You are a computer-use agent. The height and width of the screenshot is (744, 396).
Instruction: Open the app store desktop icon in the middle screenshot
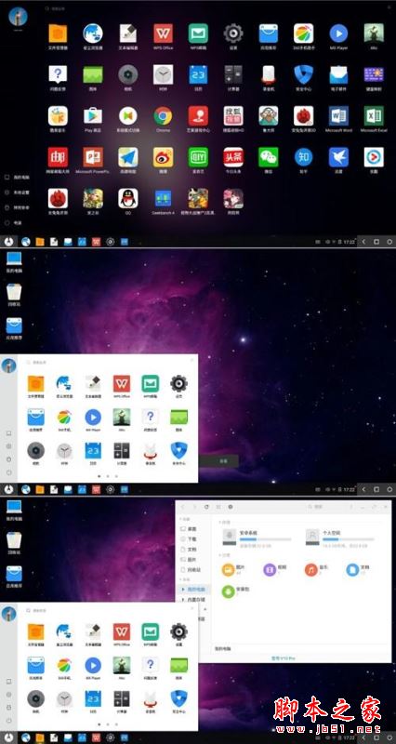click(14, 328)
